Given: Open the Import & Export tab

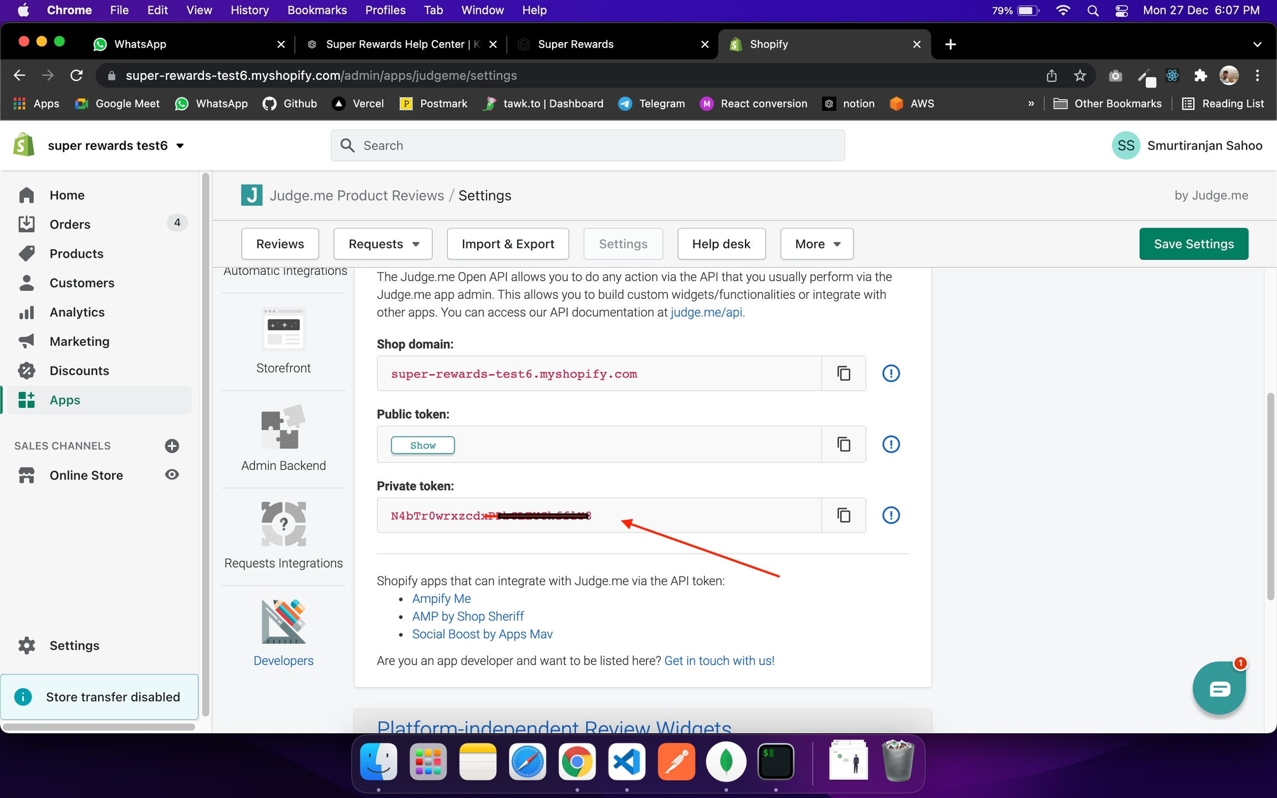Looking at the screenshot, I should 508,244.
